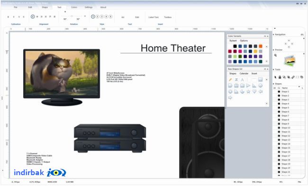This screenshot has width=308, height=186.
Task: Collapse the Shapes list section
Action: tap(273, 84)
